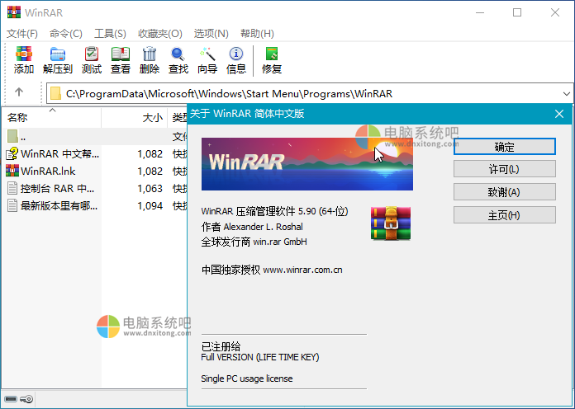Click the 最新版本里有哪 document icon
The image size is (575, 409).
tap(12, 205)
